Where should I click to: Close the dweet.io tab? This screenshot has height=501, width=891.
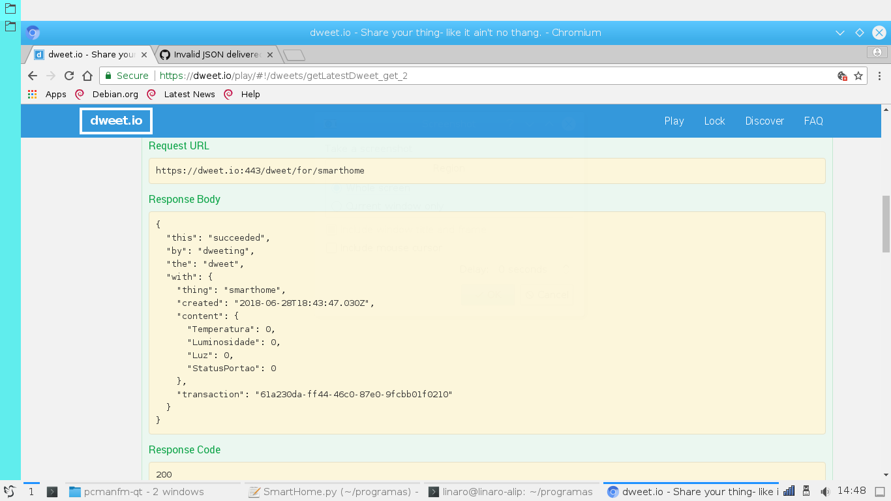pos(144,55)
